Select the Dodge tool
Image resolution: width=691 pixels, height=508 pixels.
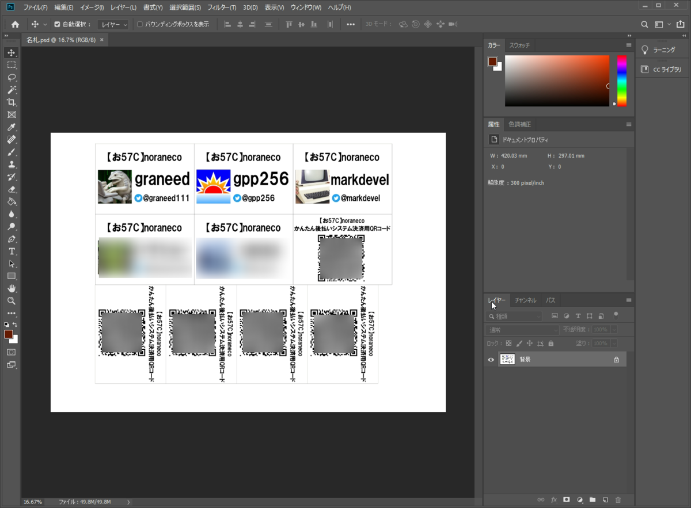pyautogui.click(x=12, y=227)
